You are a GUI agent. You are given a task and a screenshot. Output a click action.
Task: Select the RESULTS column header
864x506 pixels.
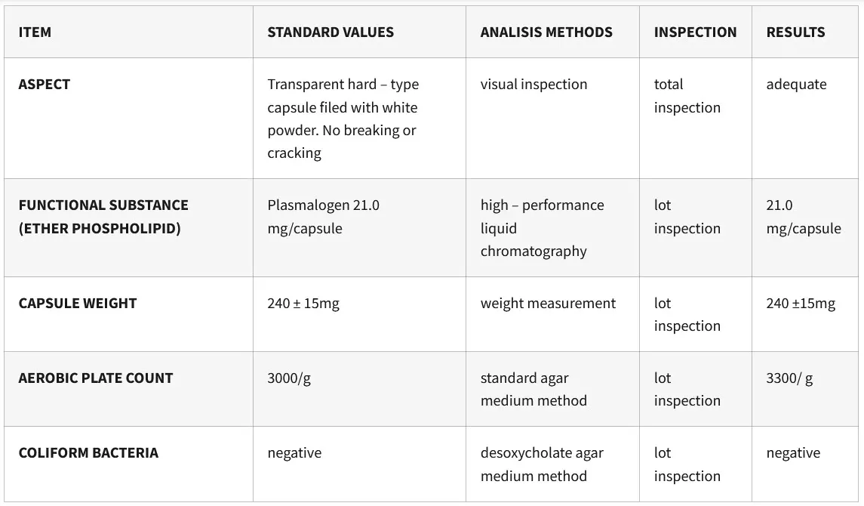click(795, 32)
